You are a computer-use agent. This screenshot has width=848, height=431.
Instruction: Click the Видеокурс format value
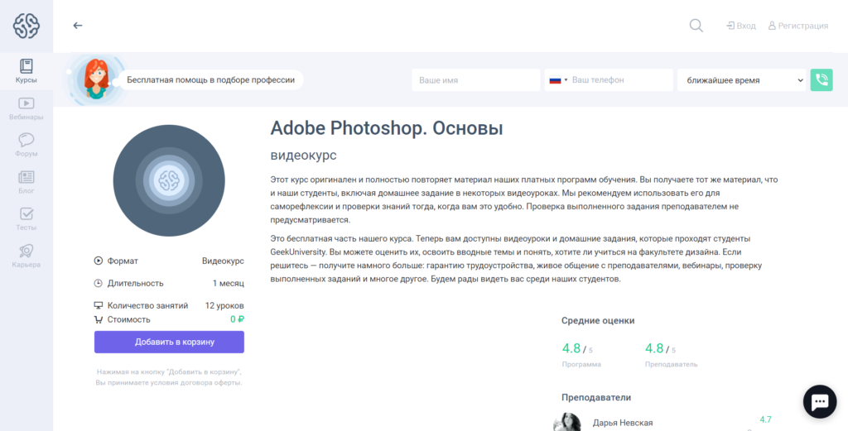coord(223,261)
